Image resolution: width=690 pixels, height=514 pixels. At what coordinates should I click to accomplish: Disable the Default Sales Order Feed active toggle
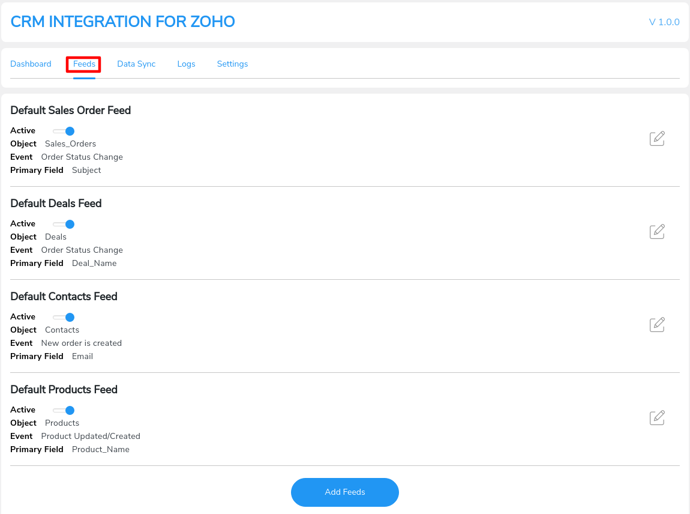(63, 131)
